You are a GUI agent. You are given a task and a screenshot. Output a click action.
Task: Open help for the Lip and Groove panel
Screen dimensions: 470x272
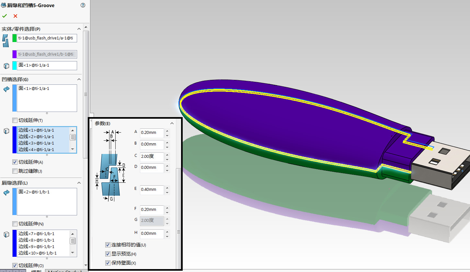coord(83,5)
